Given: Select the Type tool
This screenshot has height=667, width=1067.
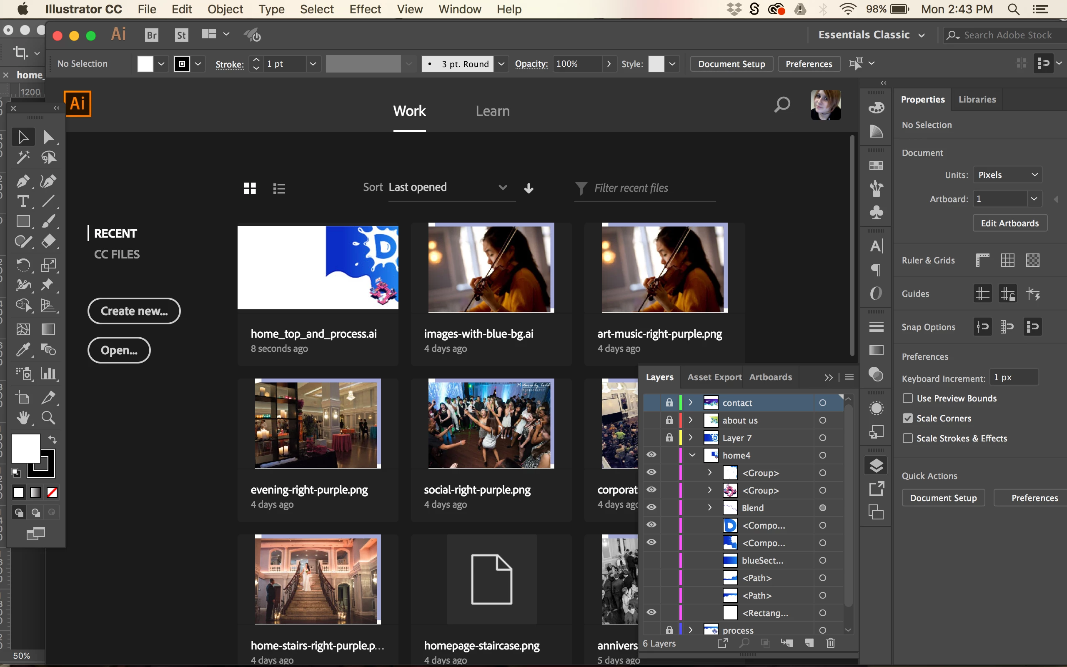Looking at the screenshot, I should point(23,201).
